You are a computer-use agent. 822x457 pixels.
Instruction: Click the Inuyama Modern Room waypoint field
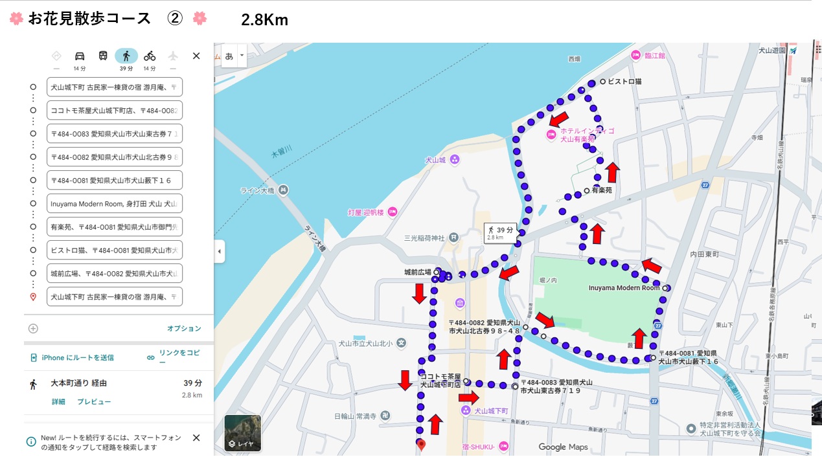pyautogui.click(x=115, y=203)
